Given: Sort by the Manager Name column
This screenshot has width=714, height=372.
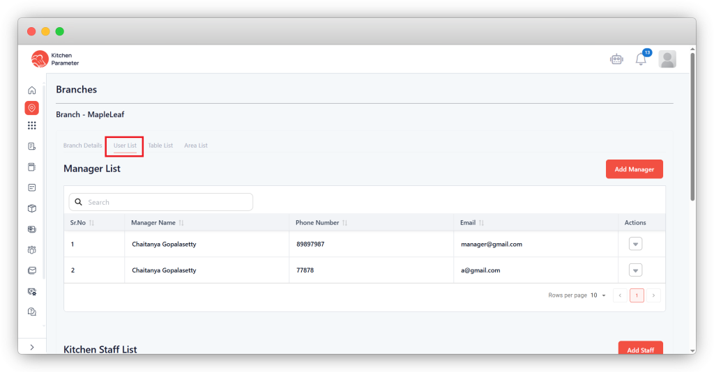Looking at the screenshot, I should [x=181, y=223].
